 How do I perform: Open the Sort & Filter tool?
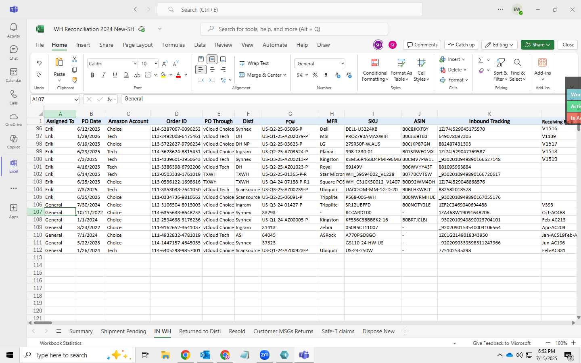[x=500, y=70]
